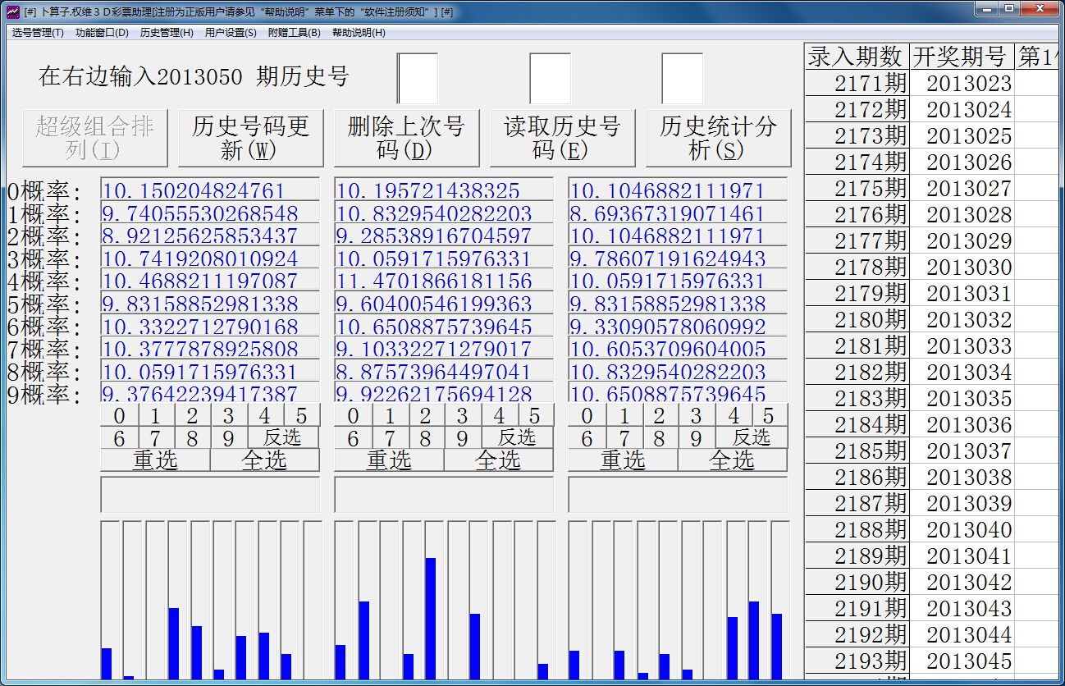Click the selection display field under second group
Image resolution: width=1065 pixels, height=686 pixels.
point(444,495)
